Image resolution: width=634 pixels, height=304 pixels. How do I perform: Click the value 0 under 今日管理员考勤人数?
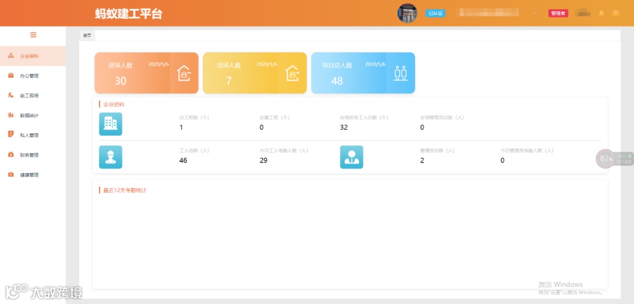point(503,160)
